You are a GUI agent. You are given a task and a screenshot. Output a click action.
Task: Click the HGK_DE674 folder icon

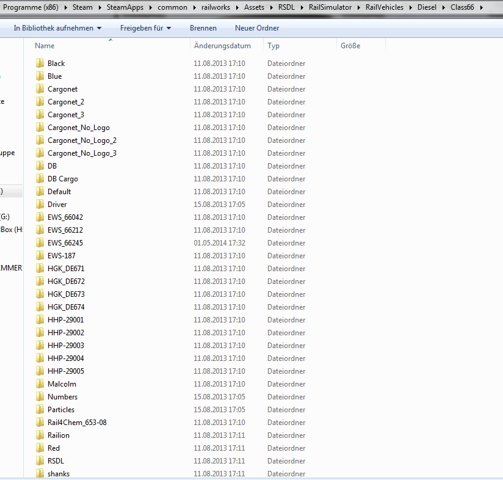click(x=40, y=307)
